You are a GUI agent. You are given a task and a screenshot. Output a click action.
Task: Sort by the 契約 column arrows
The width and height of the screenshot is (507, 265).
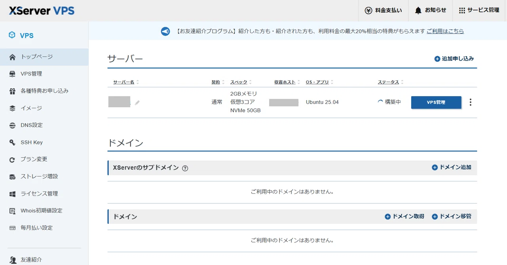[223, 82]
